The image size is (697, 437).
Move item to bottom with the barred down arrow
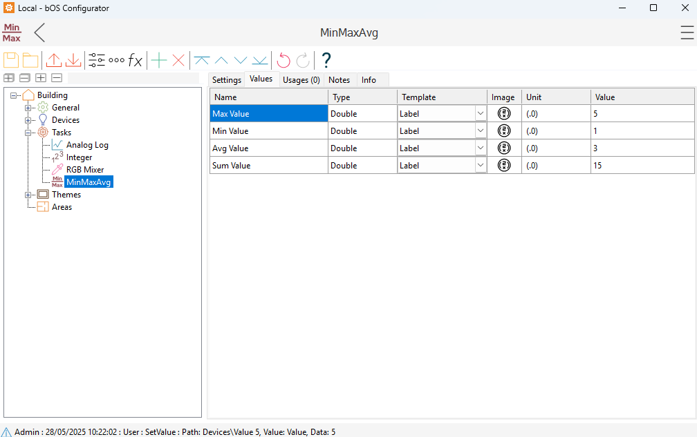(x=260, y=60)
